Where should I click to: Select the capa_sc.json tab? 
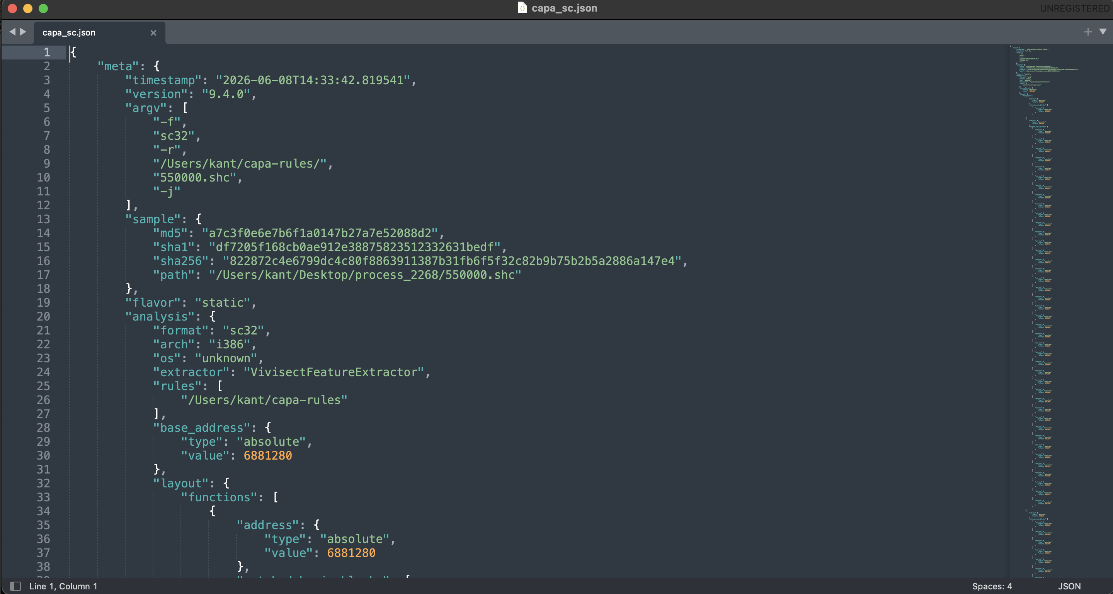pyautogui.click(x=99, y=33)
